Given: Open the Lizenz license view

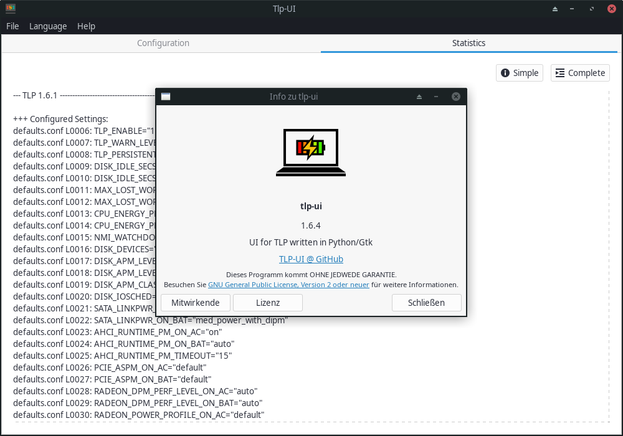Looking at the screenshot, I should (268, 303).
